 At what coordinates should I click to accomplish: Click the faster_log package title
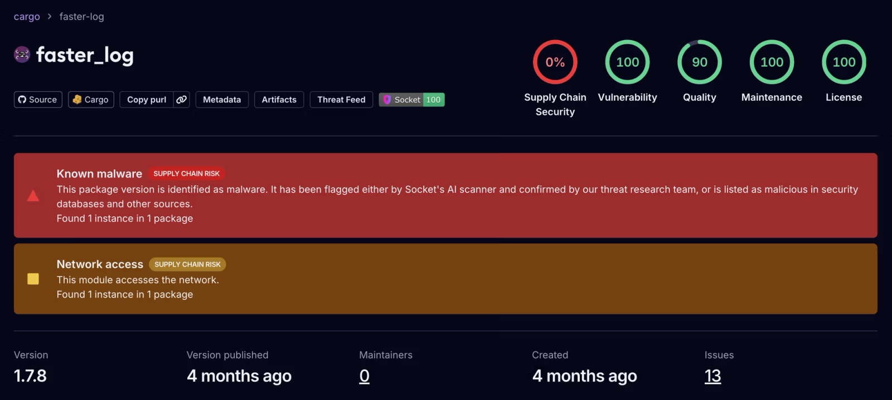pos(85,55)
